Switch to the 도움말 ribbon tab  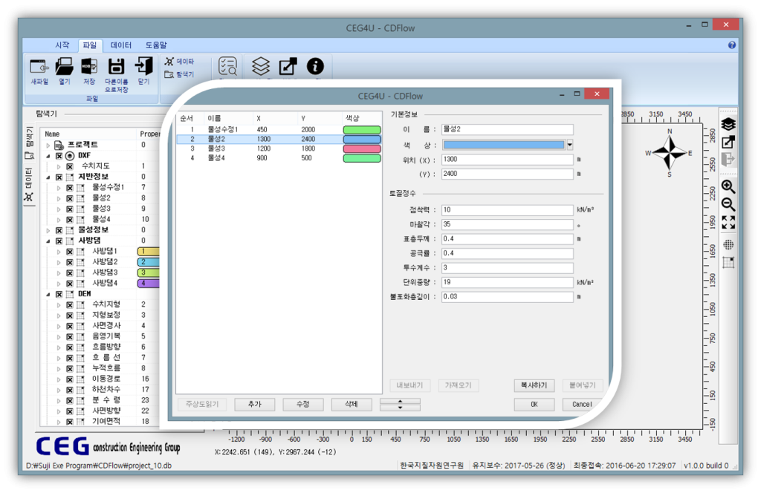click(x=156, y=45)
